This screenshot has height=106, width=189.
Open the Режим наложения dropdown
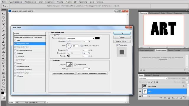(x=80, y=38)
